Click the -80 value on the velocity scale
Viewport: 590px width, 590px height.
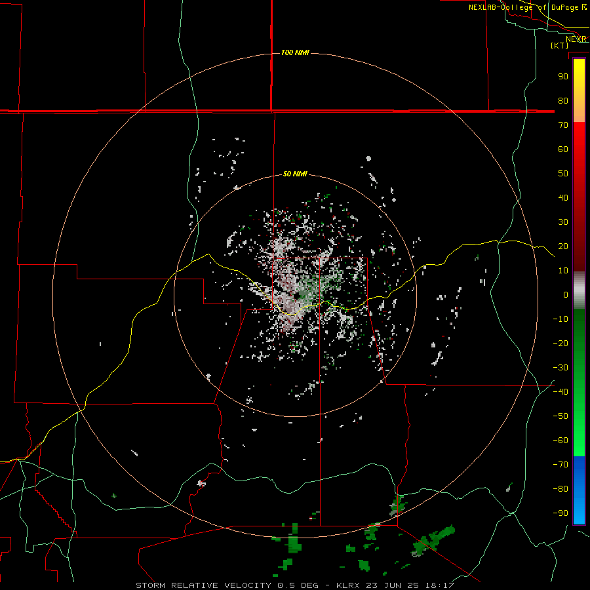tap(560, 489)
